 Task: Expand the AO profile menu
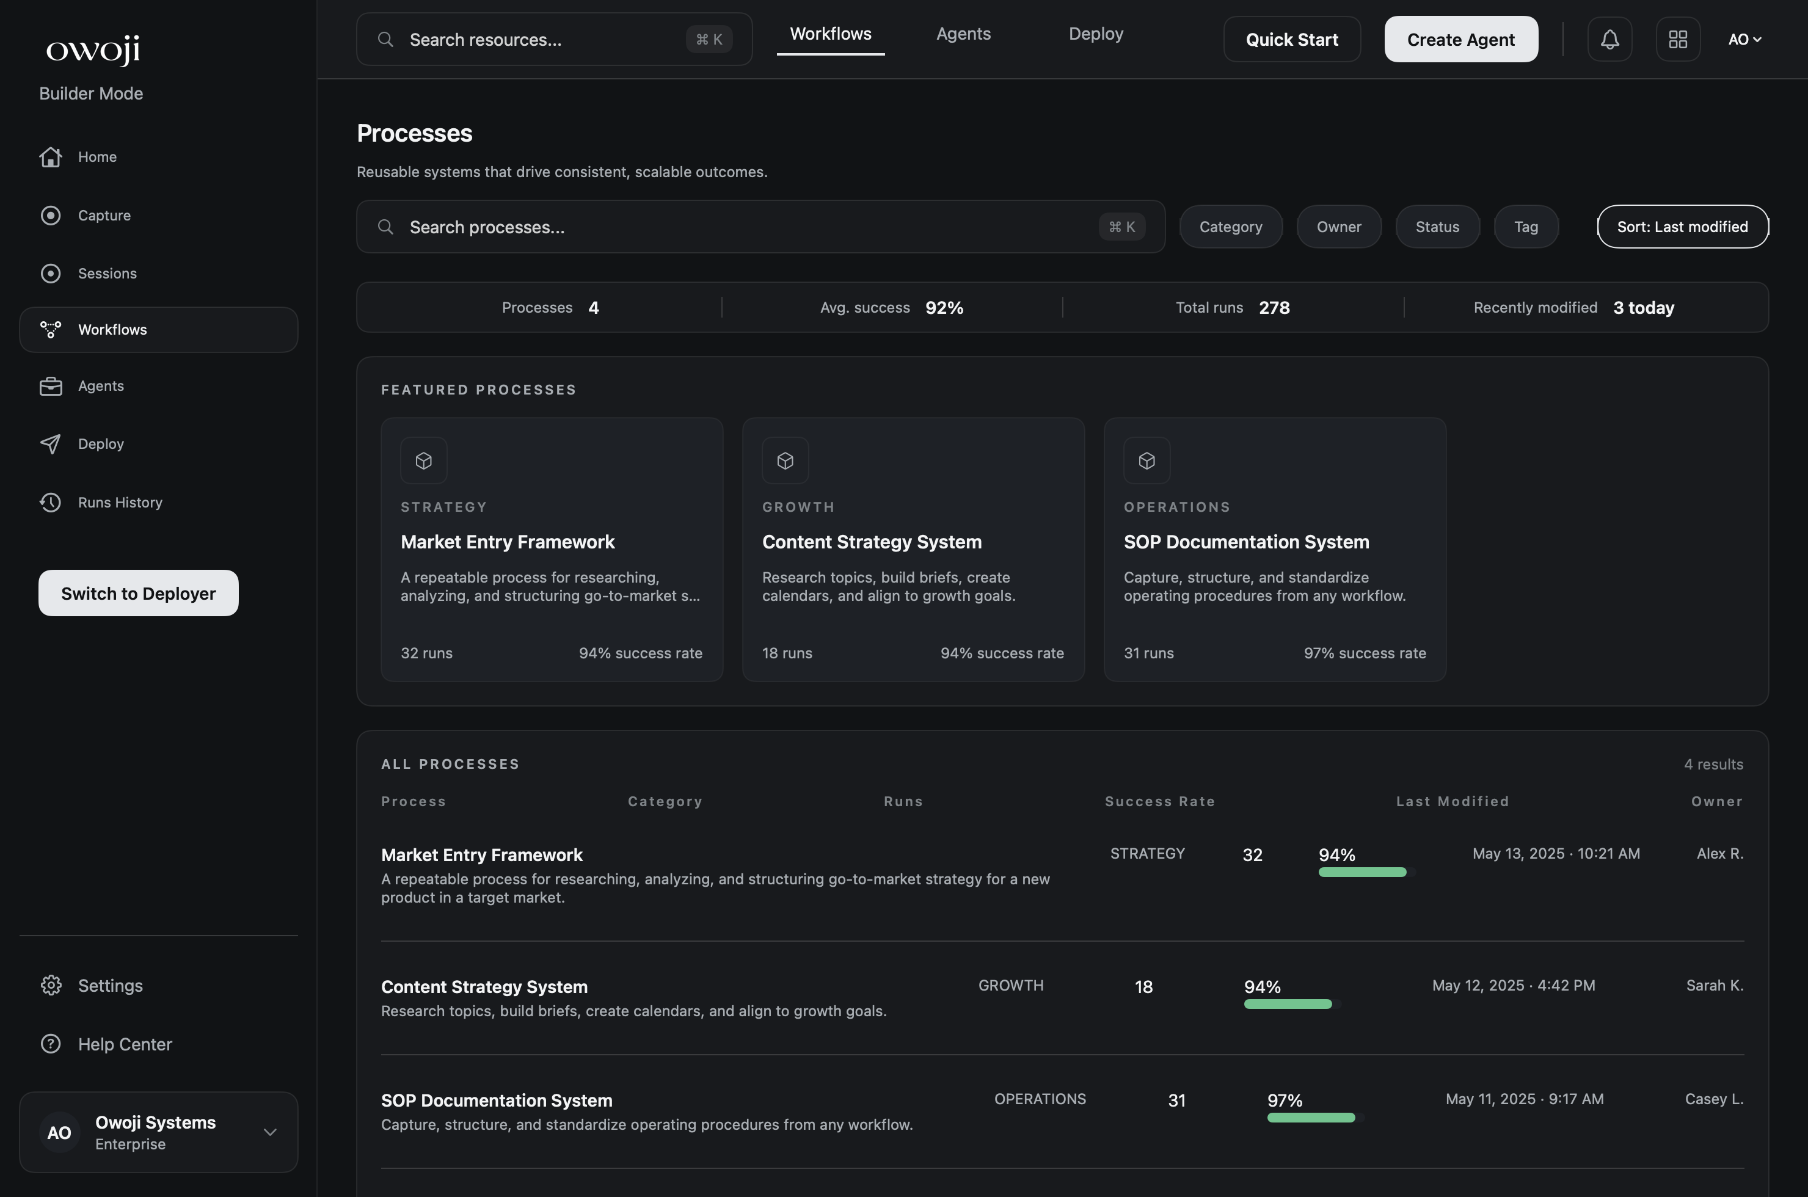tap(1746, 39)
